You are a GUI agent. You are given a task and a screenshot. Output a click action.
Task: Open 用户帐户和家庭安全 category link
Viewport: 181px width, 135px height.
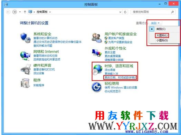[x=121, y=34]
